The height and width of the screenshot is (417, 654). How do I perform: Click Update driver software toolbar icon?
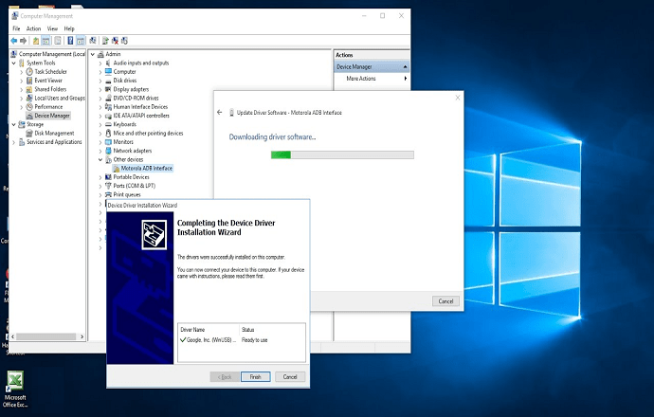click(x=105, y=41)
